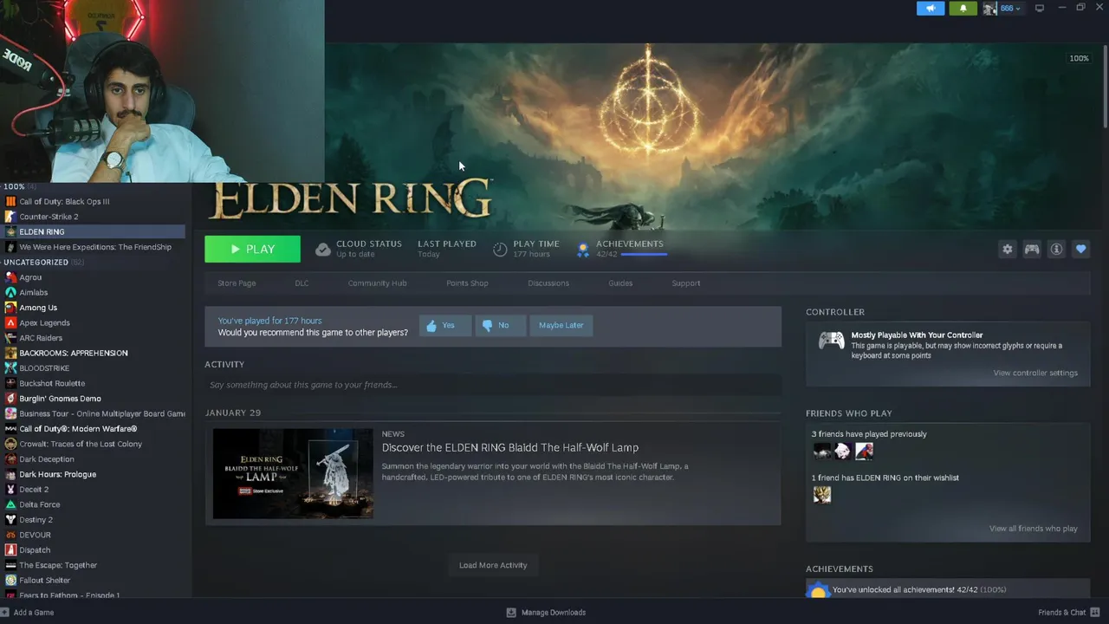Click the activity message input field
1109x624 pixels.
click(x=492, y=385)
